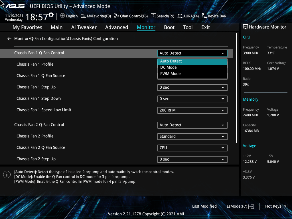Click Chassis Fan 2 Step Up label
The height and width of the screenshot is (219, 292).
coord(36,159)
